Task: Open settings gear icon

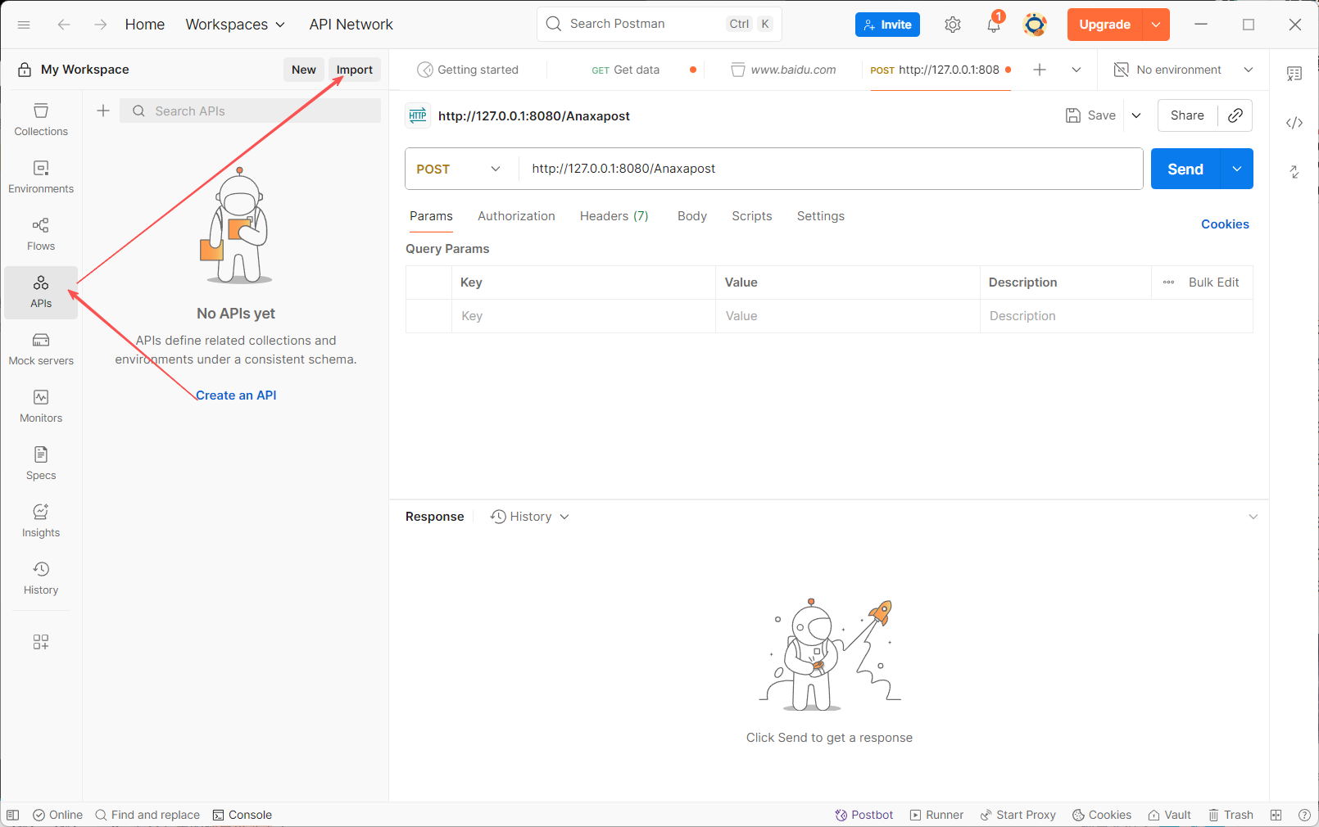Action: click(952, 25)
